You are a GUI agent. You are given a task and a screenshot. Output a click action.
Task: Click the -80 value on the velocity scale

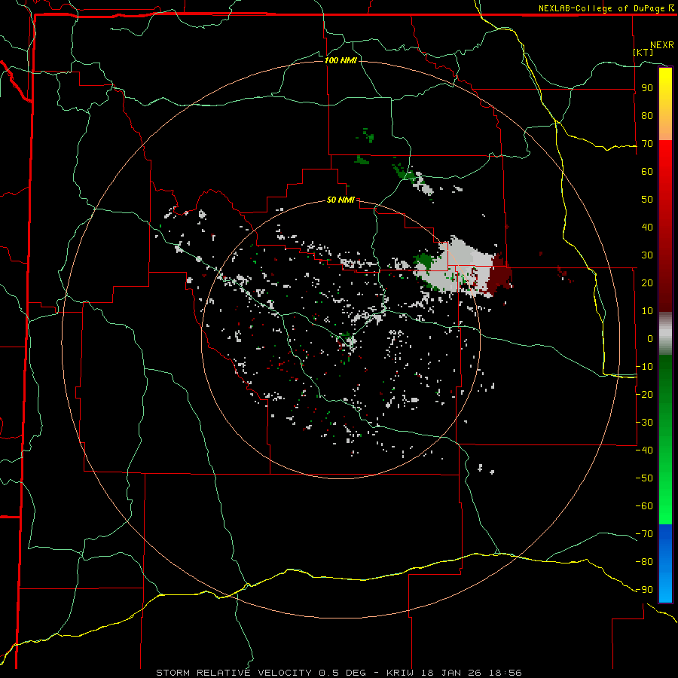[644, 562]
